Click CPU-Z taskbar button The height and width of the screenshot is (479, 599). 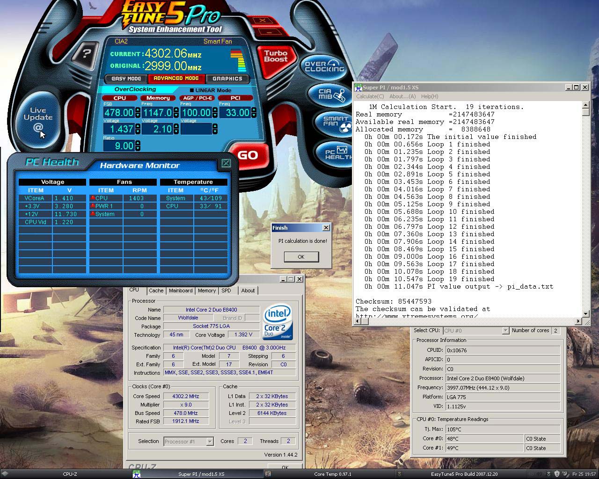click(70, 474)
